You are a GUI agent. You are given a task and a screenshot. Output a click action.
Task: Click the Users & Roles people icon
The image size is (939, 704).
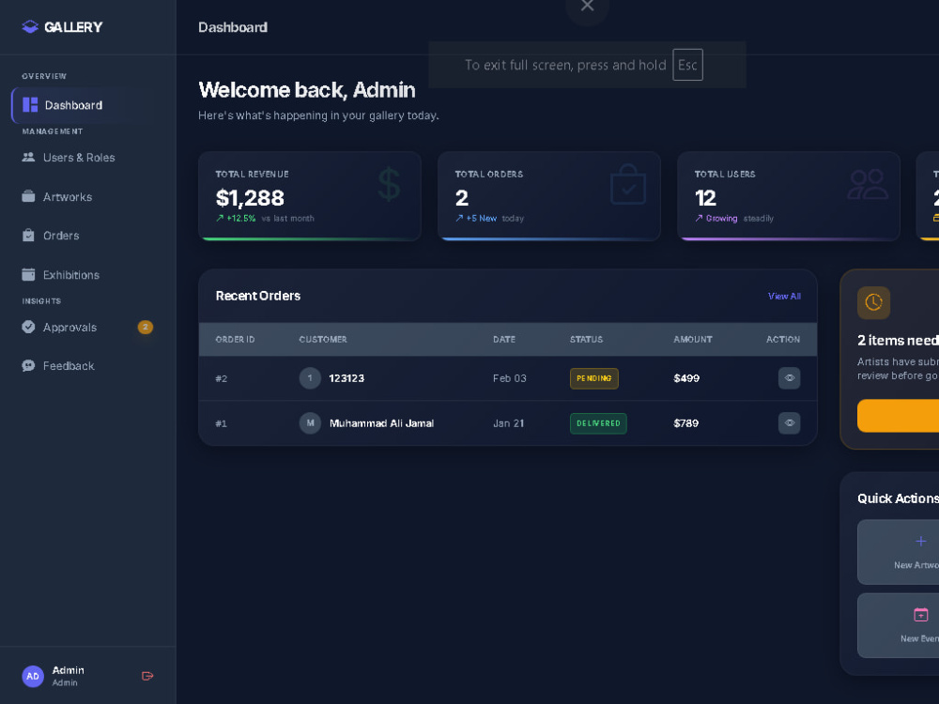[x=28, y=157]
